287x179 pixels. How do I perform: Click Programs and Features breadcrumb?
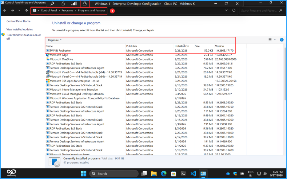(x=92, y=11)
